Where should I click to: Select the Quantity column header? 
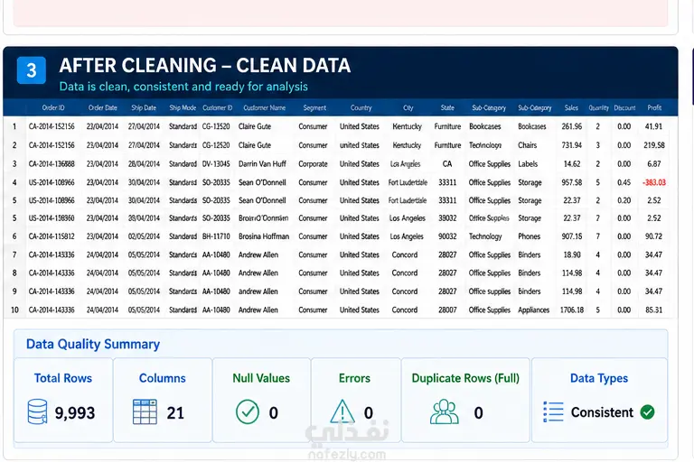pos(598,107)
